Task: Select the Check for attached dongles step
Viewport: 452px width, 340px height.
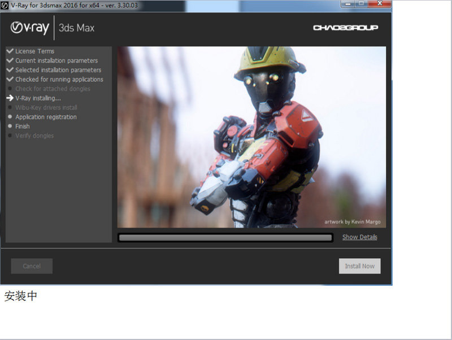Action: (53, 89)
